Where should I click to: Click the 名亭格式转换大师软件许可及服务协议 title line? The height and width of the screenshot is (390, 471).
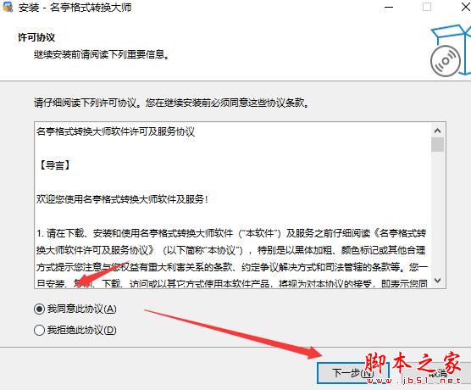pos(116,131)
